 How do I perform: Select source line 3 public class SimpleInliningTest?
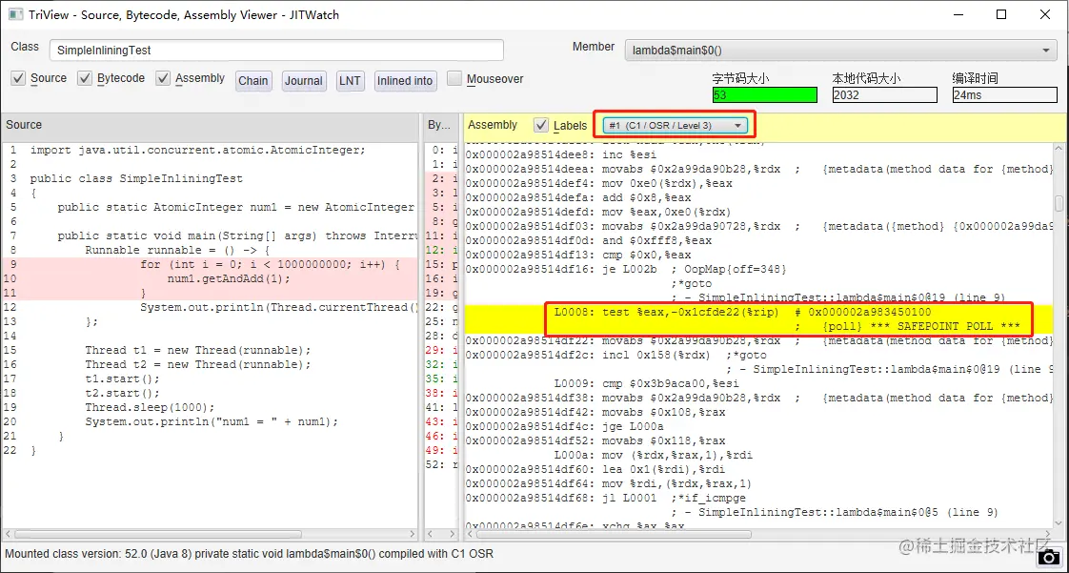click(210, 178)
